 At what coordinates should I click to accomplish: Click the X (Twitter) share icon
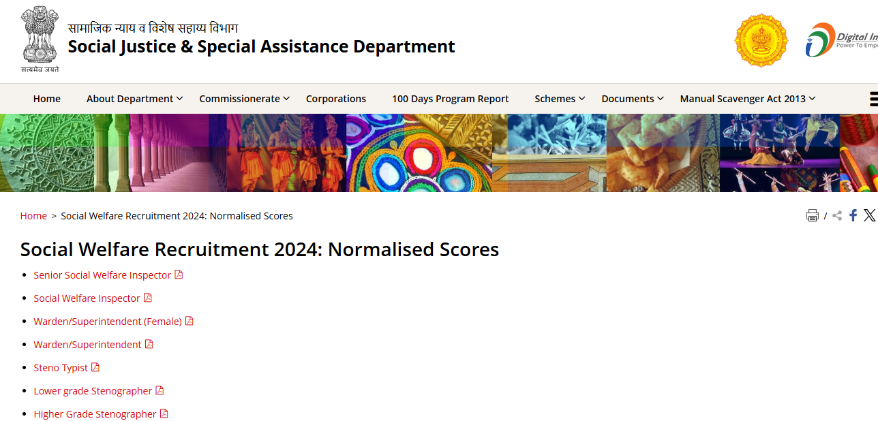point(869,215)
